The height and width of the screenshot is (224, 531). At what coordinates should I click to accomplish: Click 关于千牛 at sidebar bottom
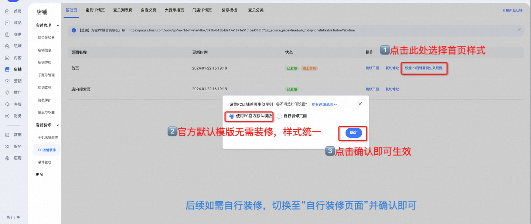coord(13,217)
